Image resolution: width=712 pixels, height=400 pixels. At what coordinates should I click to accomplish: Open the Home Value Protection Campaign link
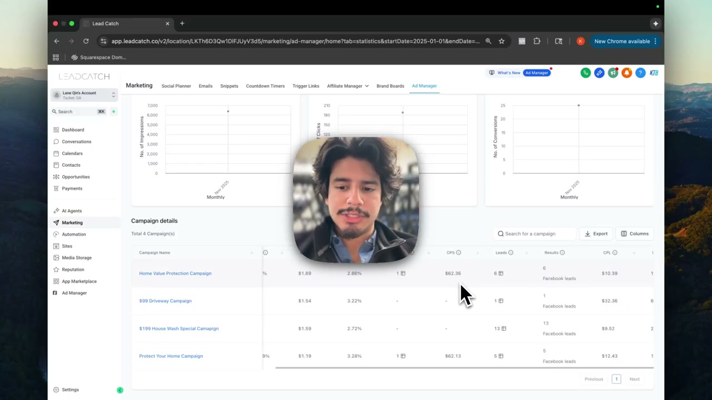coord(175,273)
